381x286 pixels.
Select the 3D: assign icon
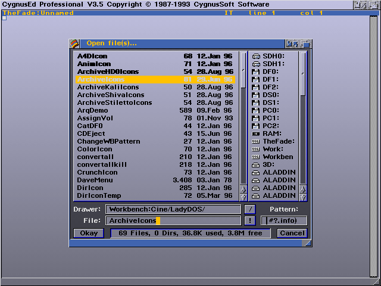click(255, 165)
